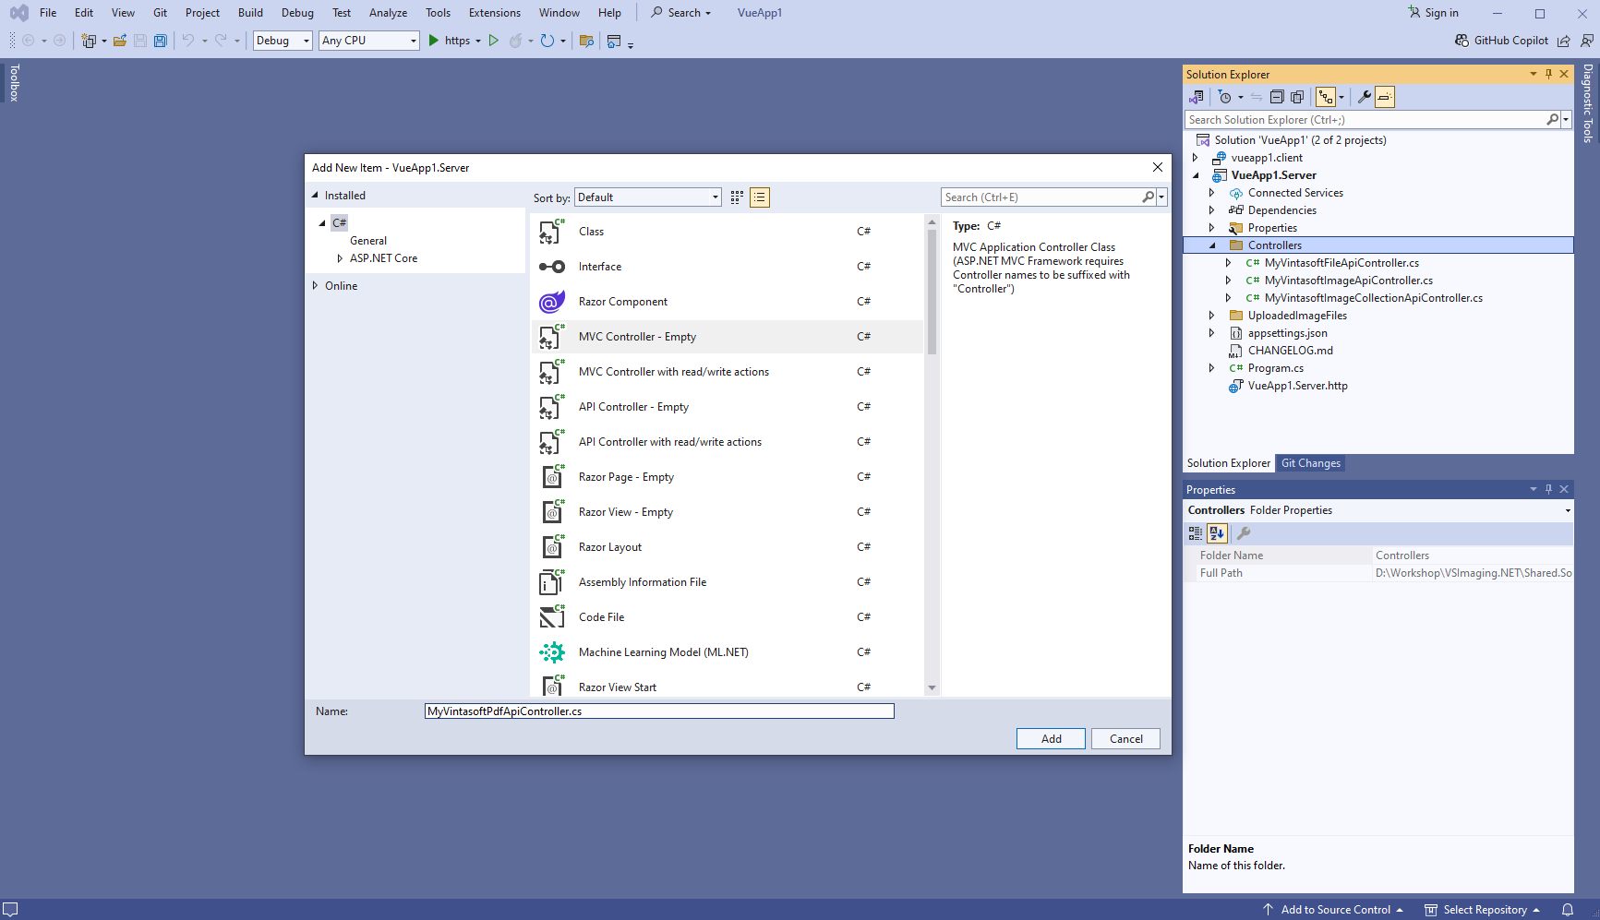1600x920 pixels.
Task: Click Collapse All in Solution Explorer toolbar
Action: tap(1277, 97)
